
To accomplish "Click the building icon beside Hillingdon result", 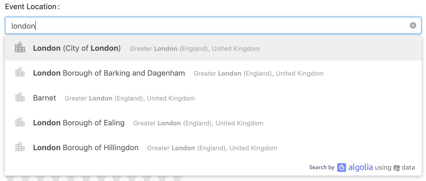I will click(x=20, y=147).
